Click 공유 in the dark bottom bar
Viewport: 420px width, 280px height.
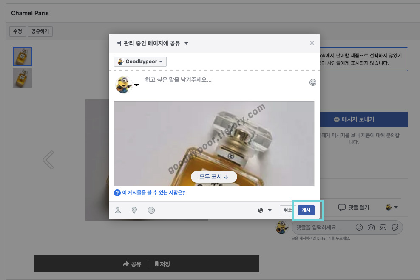pyautogui.click(x=132, y=264)
